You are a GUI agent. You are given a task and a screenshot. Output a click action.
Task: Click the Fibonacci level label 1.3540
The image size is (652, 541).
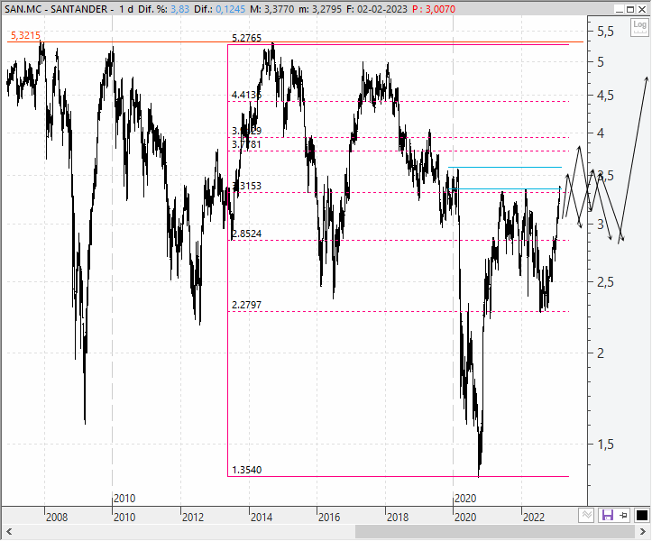(x=246, y=470)
